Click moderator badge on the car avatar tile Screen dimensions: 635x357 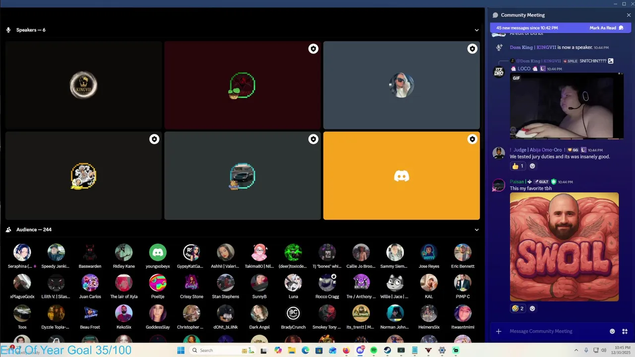click(313, 139)
